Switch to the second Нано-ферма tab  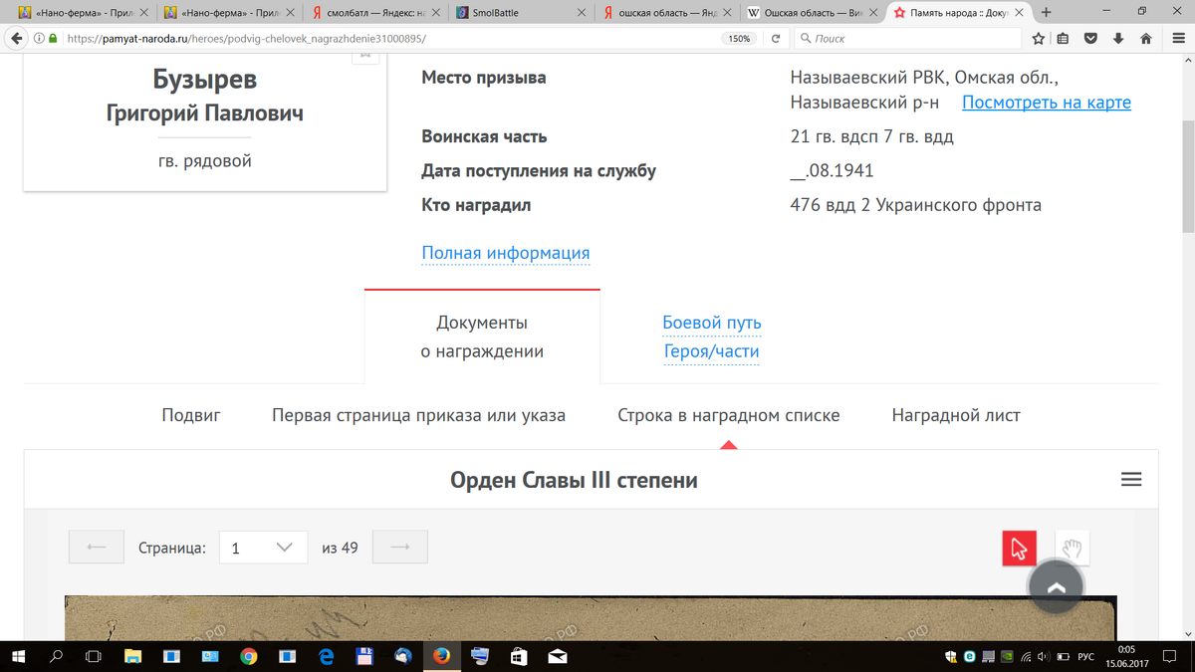(x=228, y=13)
